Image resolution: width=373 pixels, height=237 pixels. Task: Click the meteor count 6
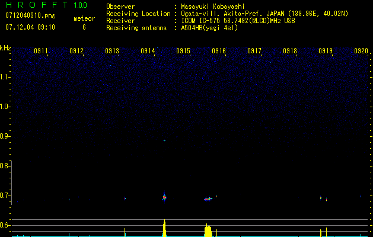point(84,27)
